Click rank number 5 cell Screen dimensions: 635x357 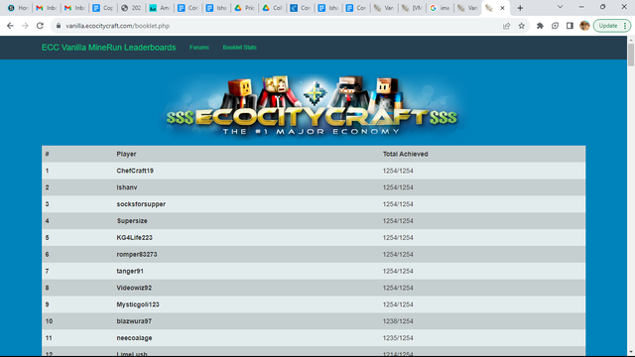coord(47,238)
